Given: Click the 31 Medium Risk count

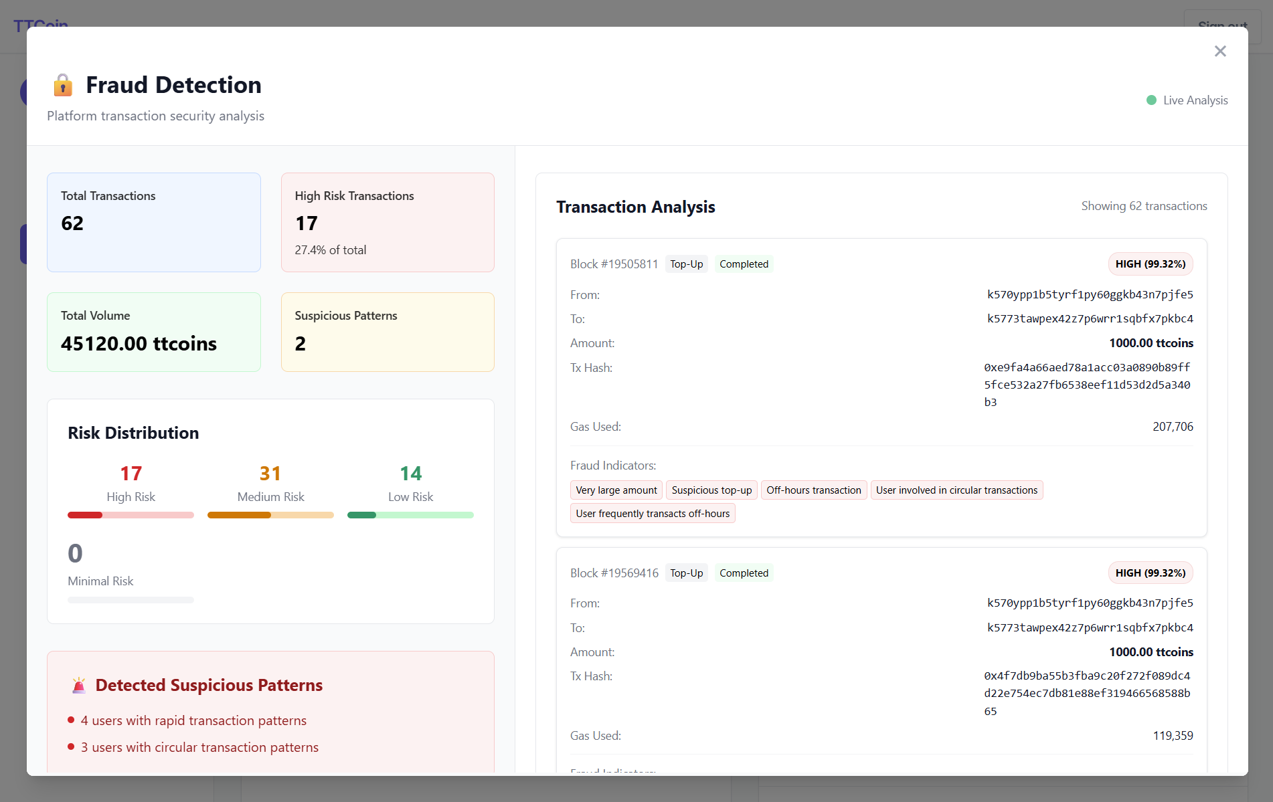Looking at the screenshot, I should 270,474.
